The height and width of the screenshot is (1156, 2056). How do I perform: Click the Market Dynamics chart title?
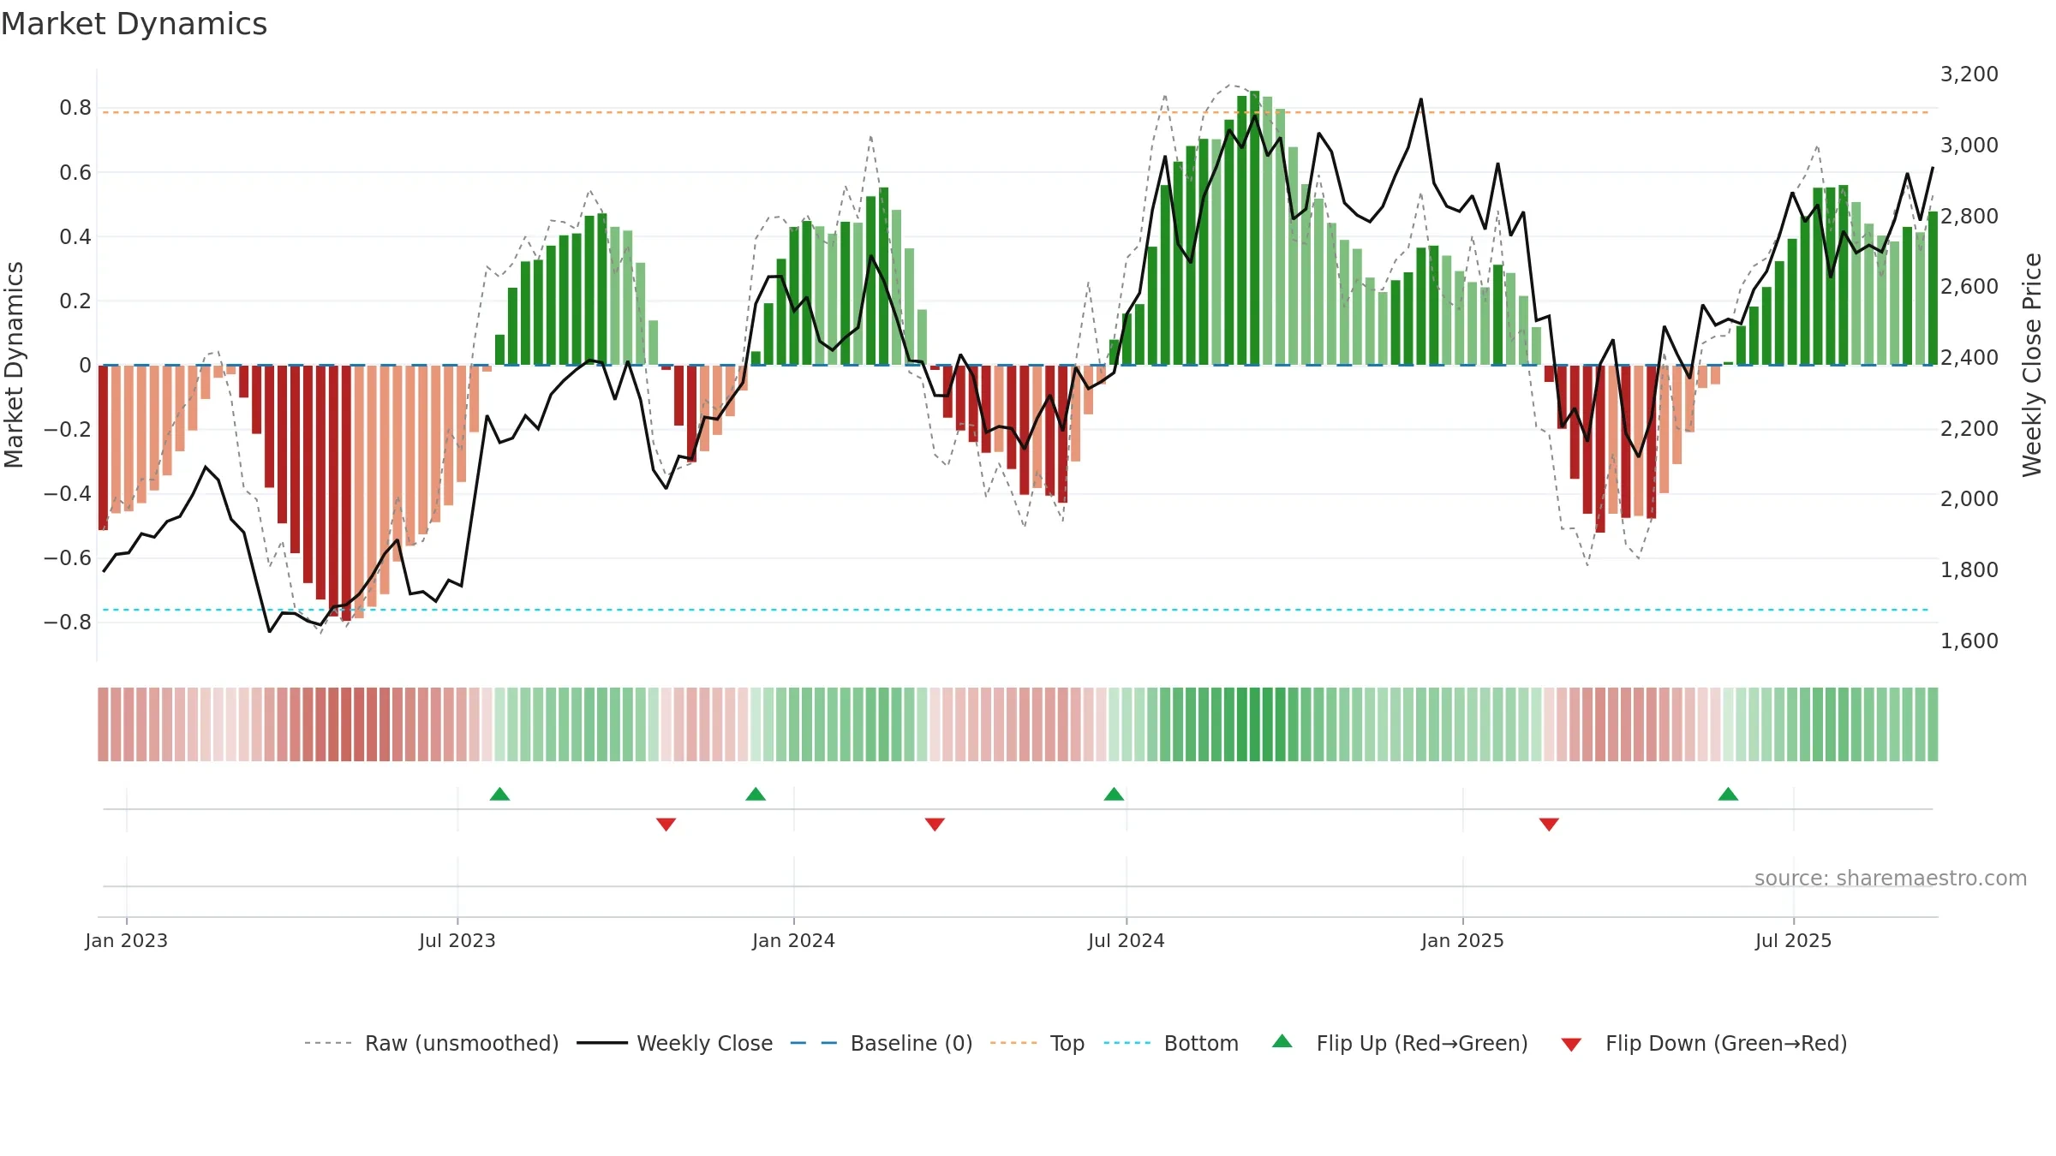134,24
